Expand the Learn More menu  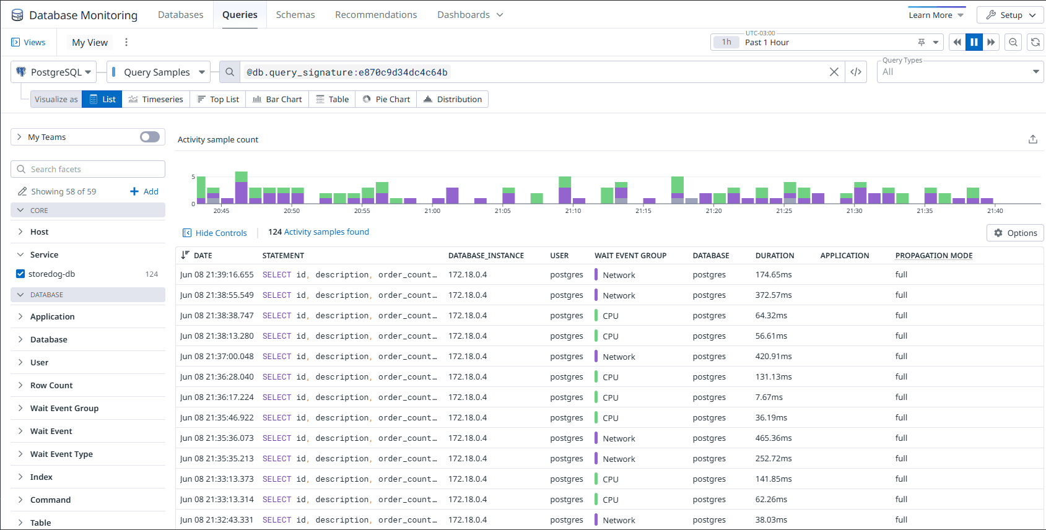936,15
